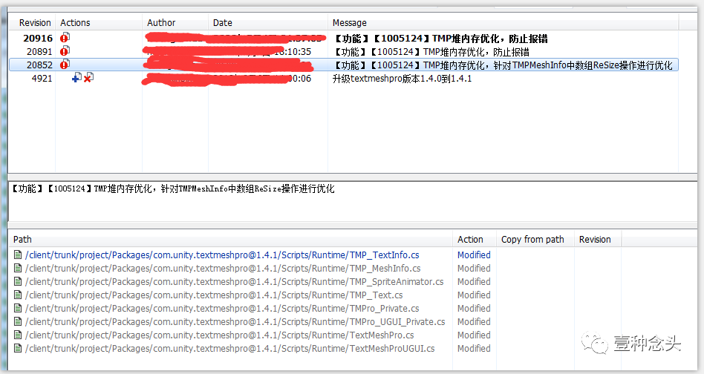The height and width of the screenshot is (374, 704).
Task: Click the file icon beside TMPro_UGUI_Private.cs
Action: click(x=18, y=321)
